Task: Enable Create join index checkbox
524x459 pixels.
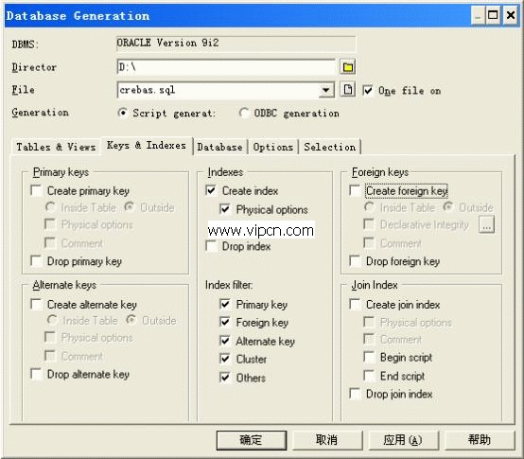Action: coord(355,304)
